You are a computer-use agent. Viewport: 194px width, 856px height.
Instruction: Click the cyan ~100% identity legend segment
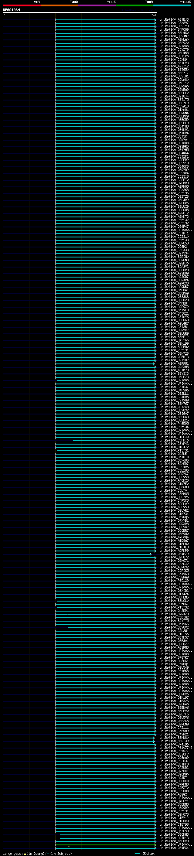(172, 5)
